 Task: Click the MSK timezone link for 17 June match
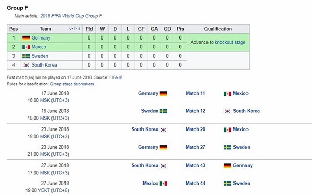45,100
